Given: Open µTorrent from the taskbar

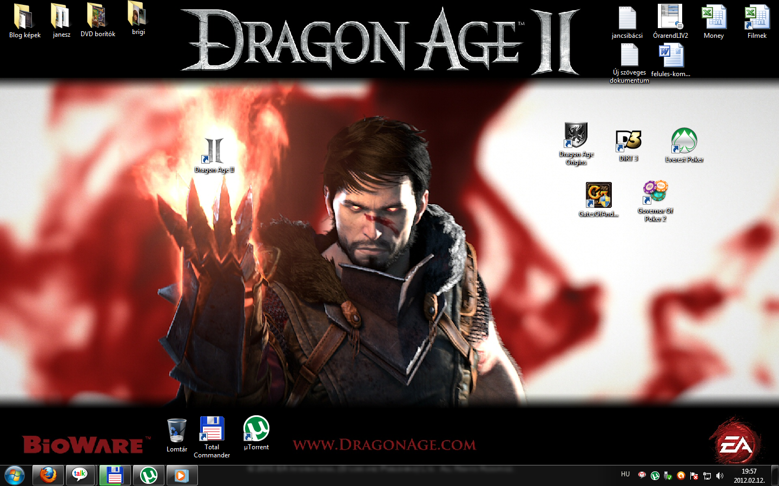Looking at the screenshot, I should [148, 476].
